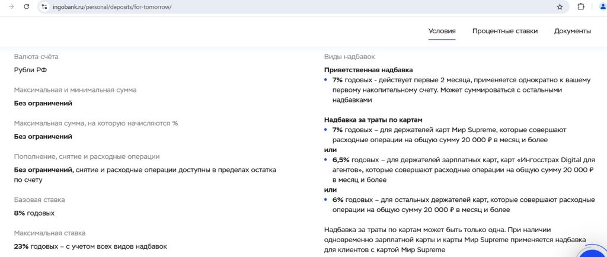
Task: Click the 6% годовых остальных держателей bullet
Action: pos(464,205)
